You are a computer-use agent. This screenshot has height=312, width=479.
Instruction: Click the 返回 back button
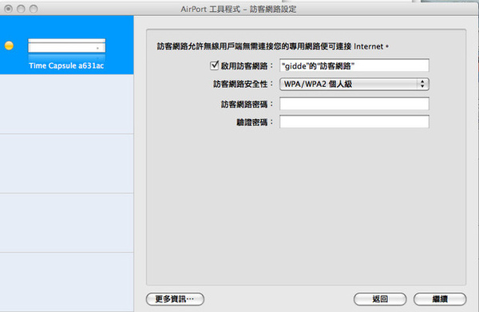pos(380,299)
